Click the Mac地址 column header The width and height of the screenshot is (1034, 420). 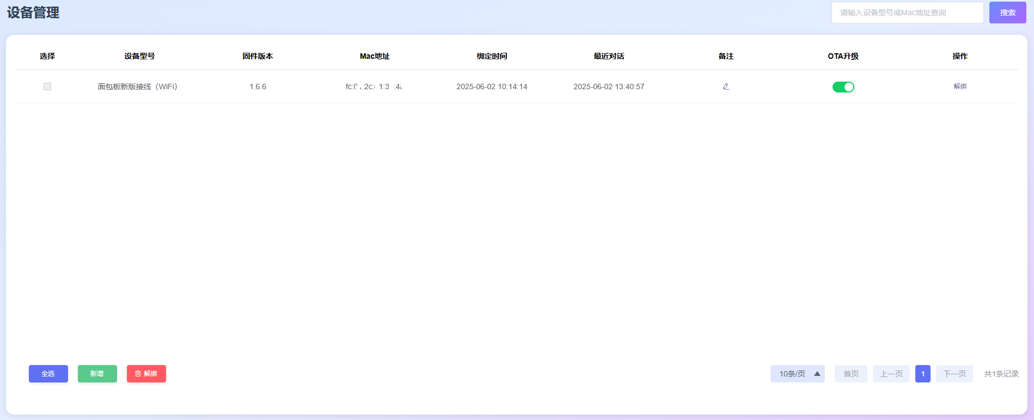[x=375, y=56]
